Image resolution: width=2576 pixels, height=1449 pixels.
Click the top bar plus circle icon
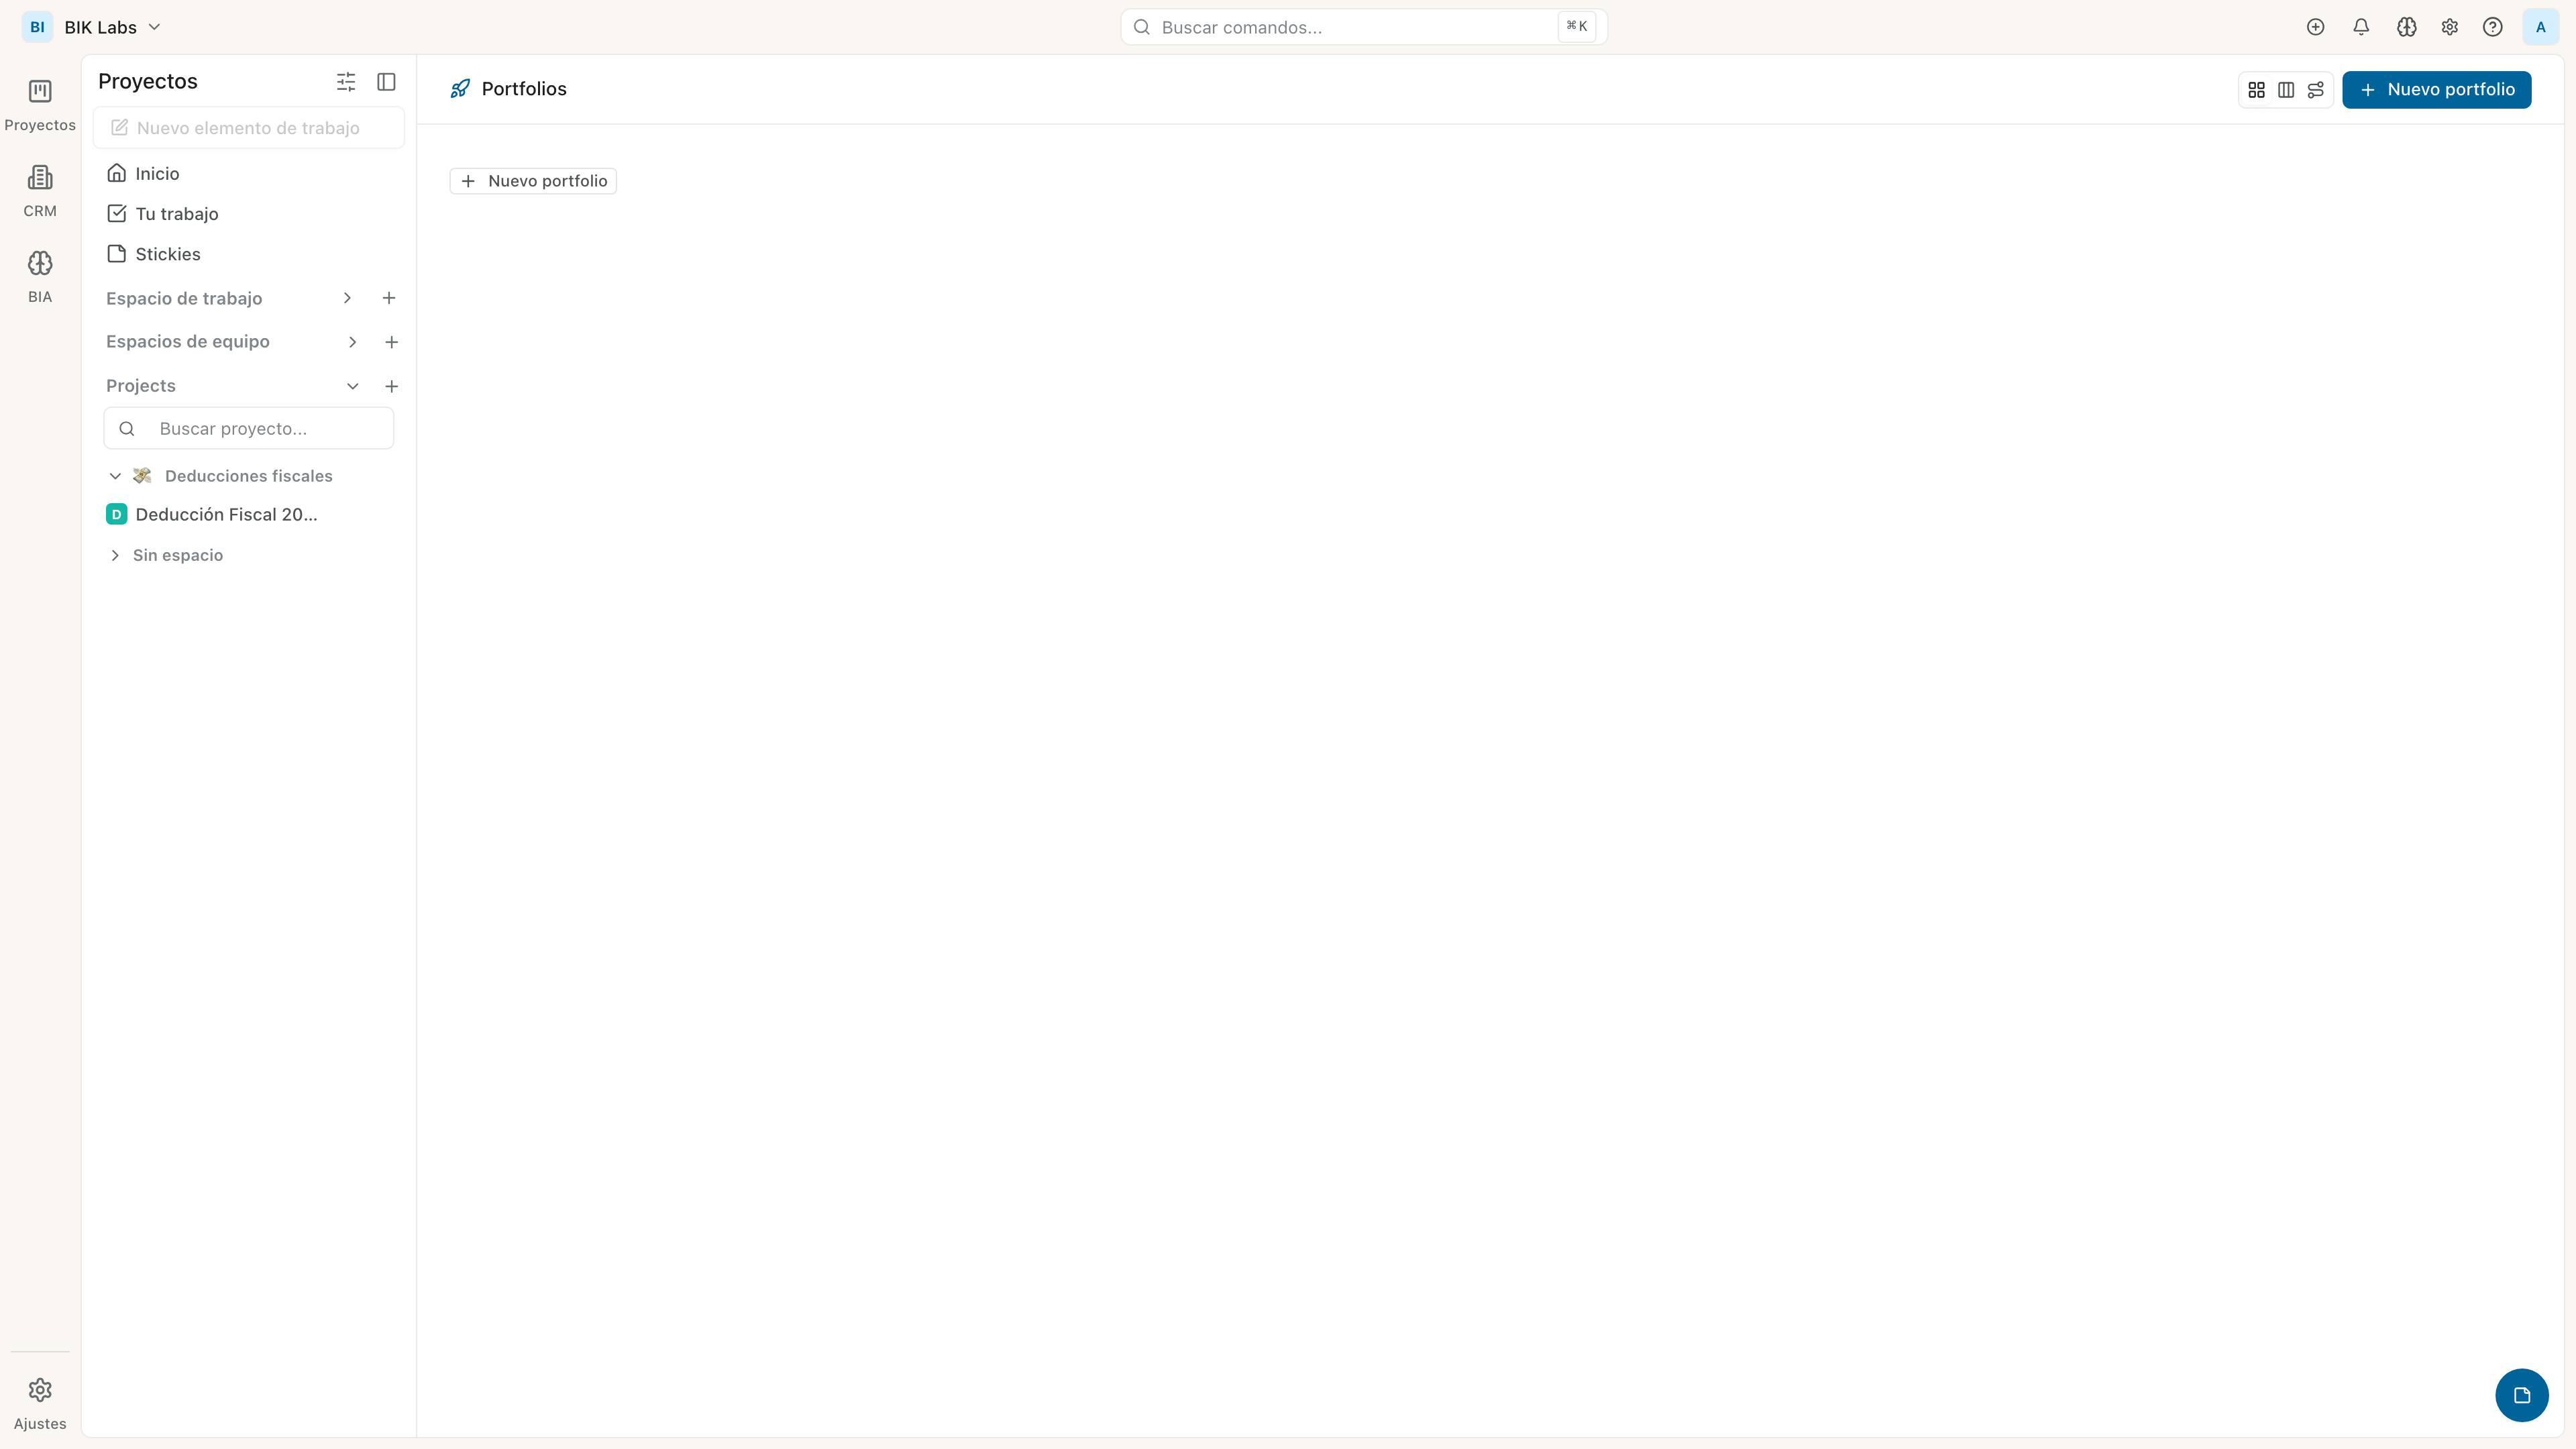click(2315, 27)
